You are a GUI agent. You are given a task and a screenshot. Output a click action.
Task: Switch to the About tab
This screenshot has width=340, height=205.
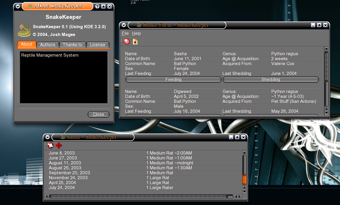coord(27,44)
